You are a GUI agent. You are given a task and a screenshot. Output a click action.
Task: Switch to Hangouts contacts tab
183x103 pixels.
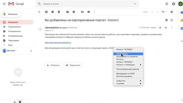15,102
